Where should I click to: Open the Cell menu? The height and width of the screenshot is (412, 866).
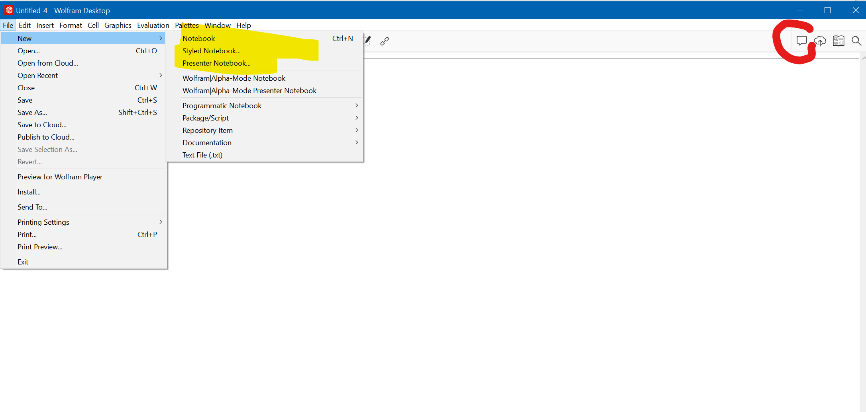[x=93, y=25]
